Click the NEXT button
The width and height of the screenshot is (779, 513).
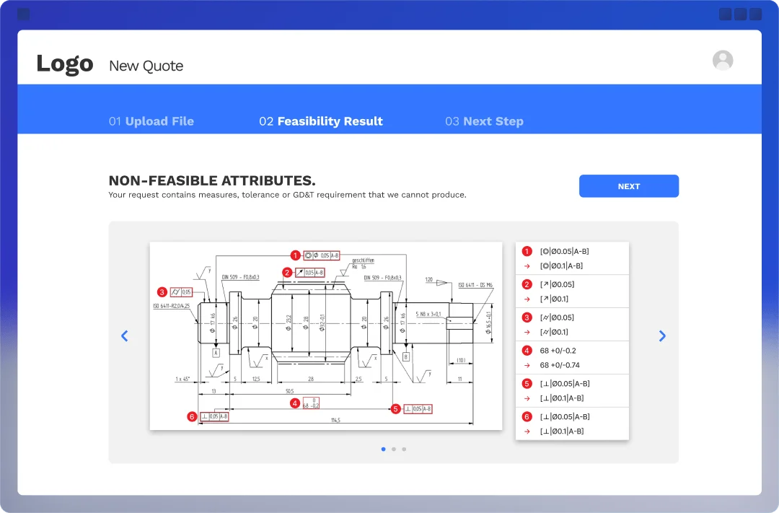628,186
